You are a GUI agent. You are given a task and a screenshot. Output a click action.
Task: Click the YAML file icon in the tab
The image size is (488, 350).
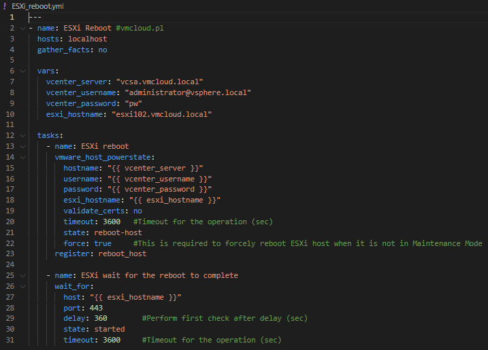point(5,5)
